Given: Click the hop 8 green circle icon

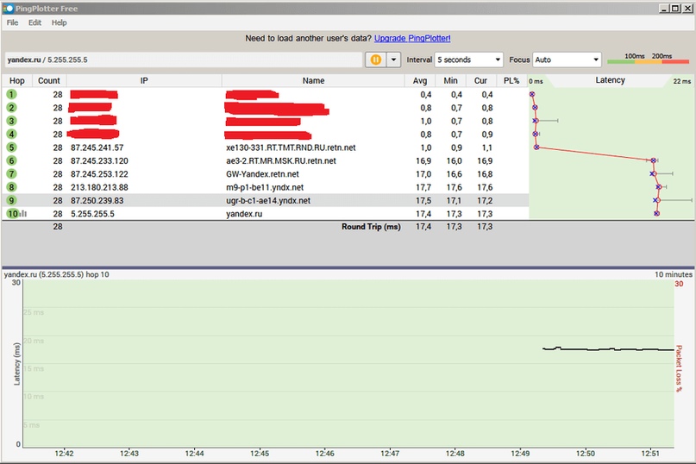Looking at the screenshot, I should (x=12, y=187).
